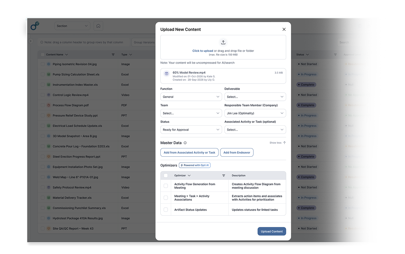
Task: Click the 'Click to upload' link
Action: click(x=203, y=51)
